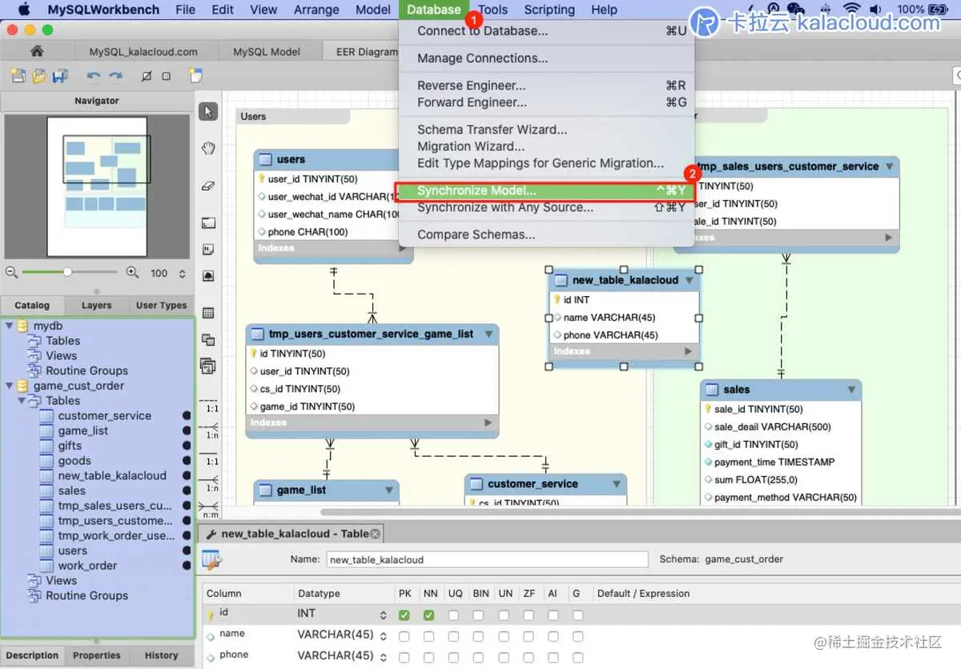Expand Indexes of new_table_kalacloud table

point(688,351)
